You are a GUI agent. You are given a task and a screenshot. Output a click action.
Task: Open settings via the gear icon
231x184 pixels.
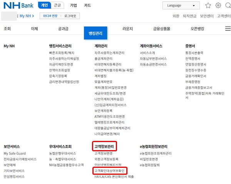[218, 5]
